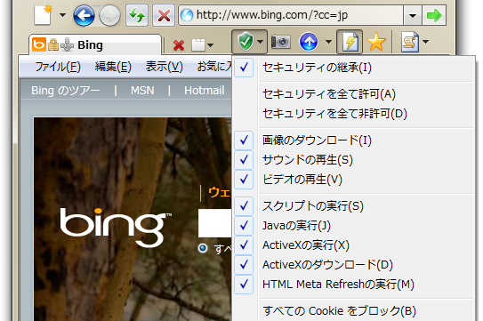483x321 pixels.
Task: Click the padlock icon on the Bing tab
Action: pyautogui.click(x=53, y=45)
